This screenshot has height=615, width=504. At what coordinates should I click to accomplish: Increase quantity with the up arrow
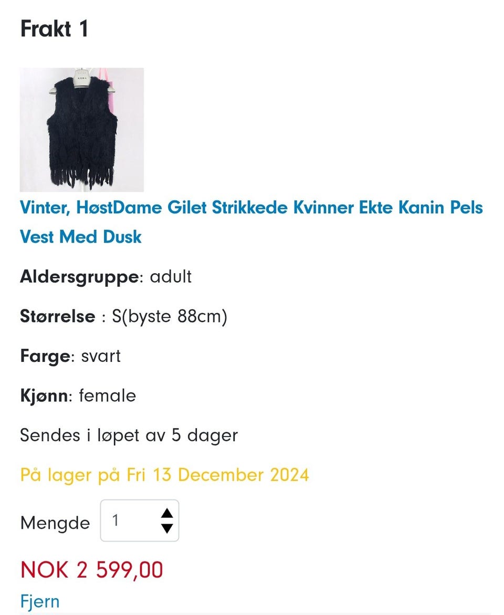(167, 514)
